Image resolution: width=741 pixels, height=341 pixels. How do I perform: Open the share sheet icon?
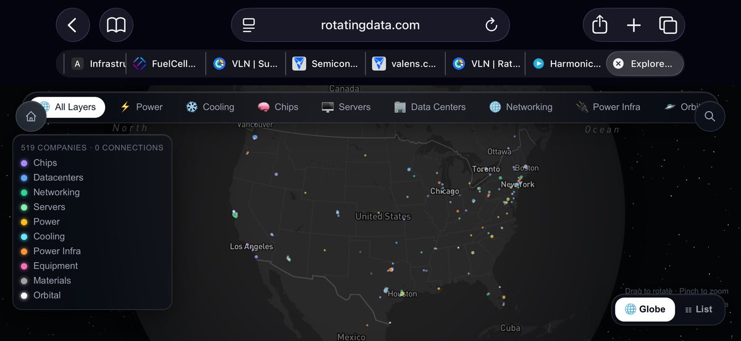(x=600, y=25)
